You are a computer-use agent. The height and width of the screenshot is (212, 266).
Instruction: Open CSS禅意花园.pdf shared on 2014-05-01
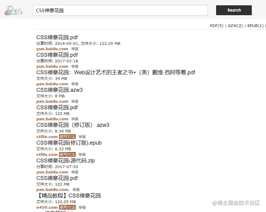click(x=57, y=37)
